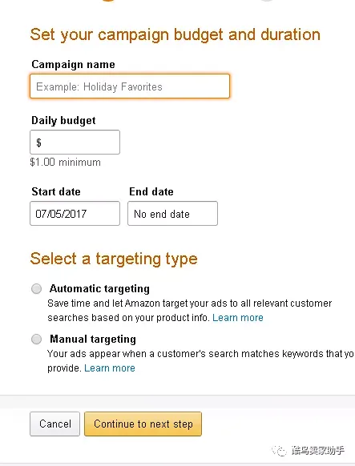Screen dimensions: 355x466
Task: Focus the Daily budget dollar input
Action: pyautogui.click(x=75, y=142)
